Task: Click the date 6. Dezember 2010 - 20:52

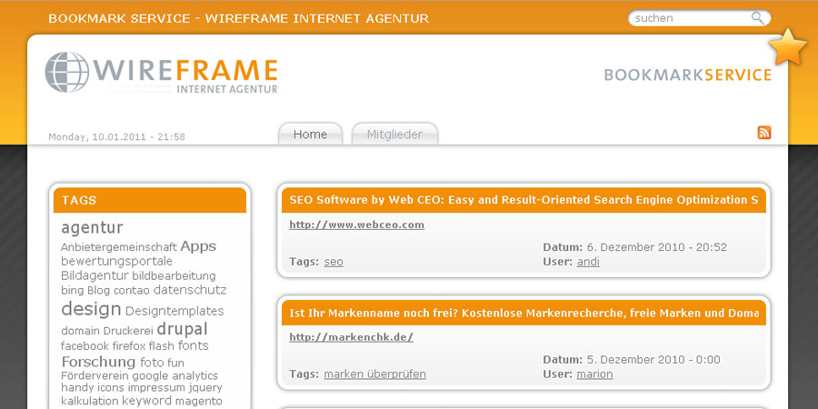Action: (x=657, y=246)
